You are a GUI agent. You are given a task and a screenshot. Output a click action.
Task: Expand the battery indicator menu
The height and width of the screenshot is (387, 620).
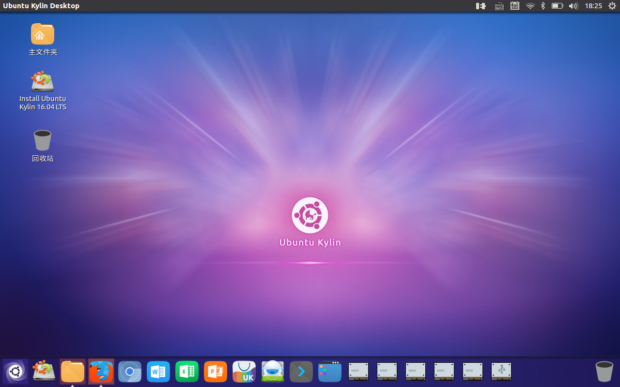point(557,6)
